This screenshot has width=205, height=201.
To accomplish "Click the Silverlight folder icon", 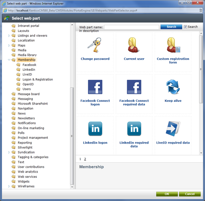I will click(x=13, y=148).
